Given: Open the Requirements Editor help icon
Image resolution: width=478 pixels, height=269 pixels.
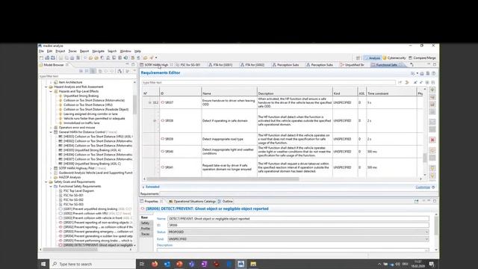Looking at the screenshot, I should [433, 73].
